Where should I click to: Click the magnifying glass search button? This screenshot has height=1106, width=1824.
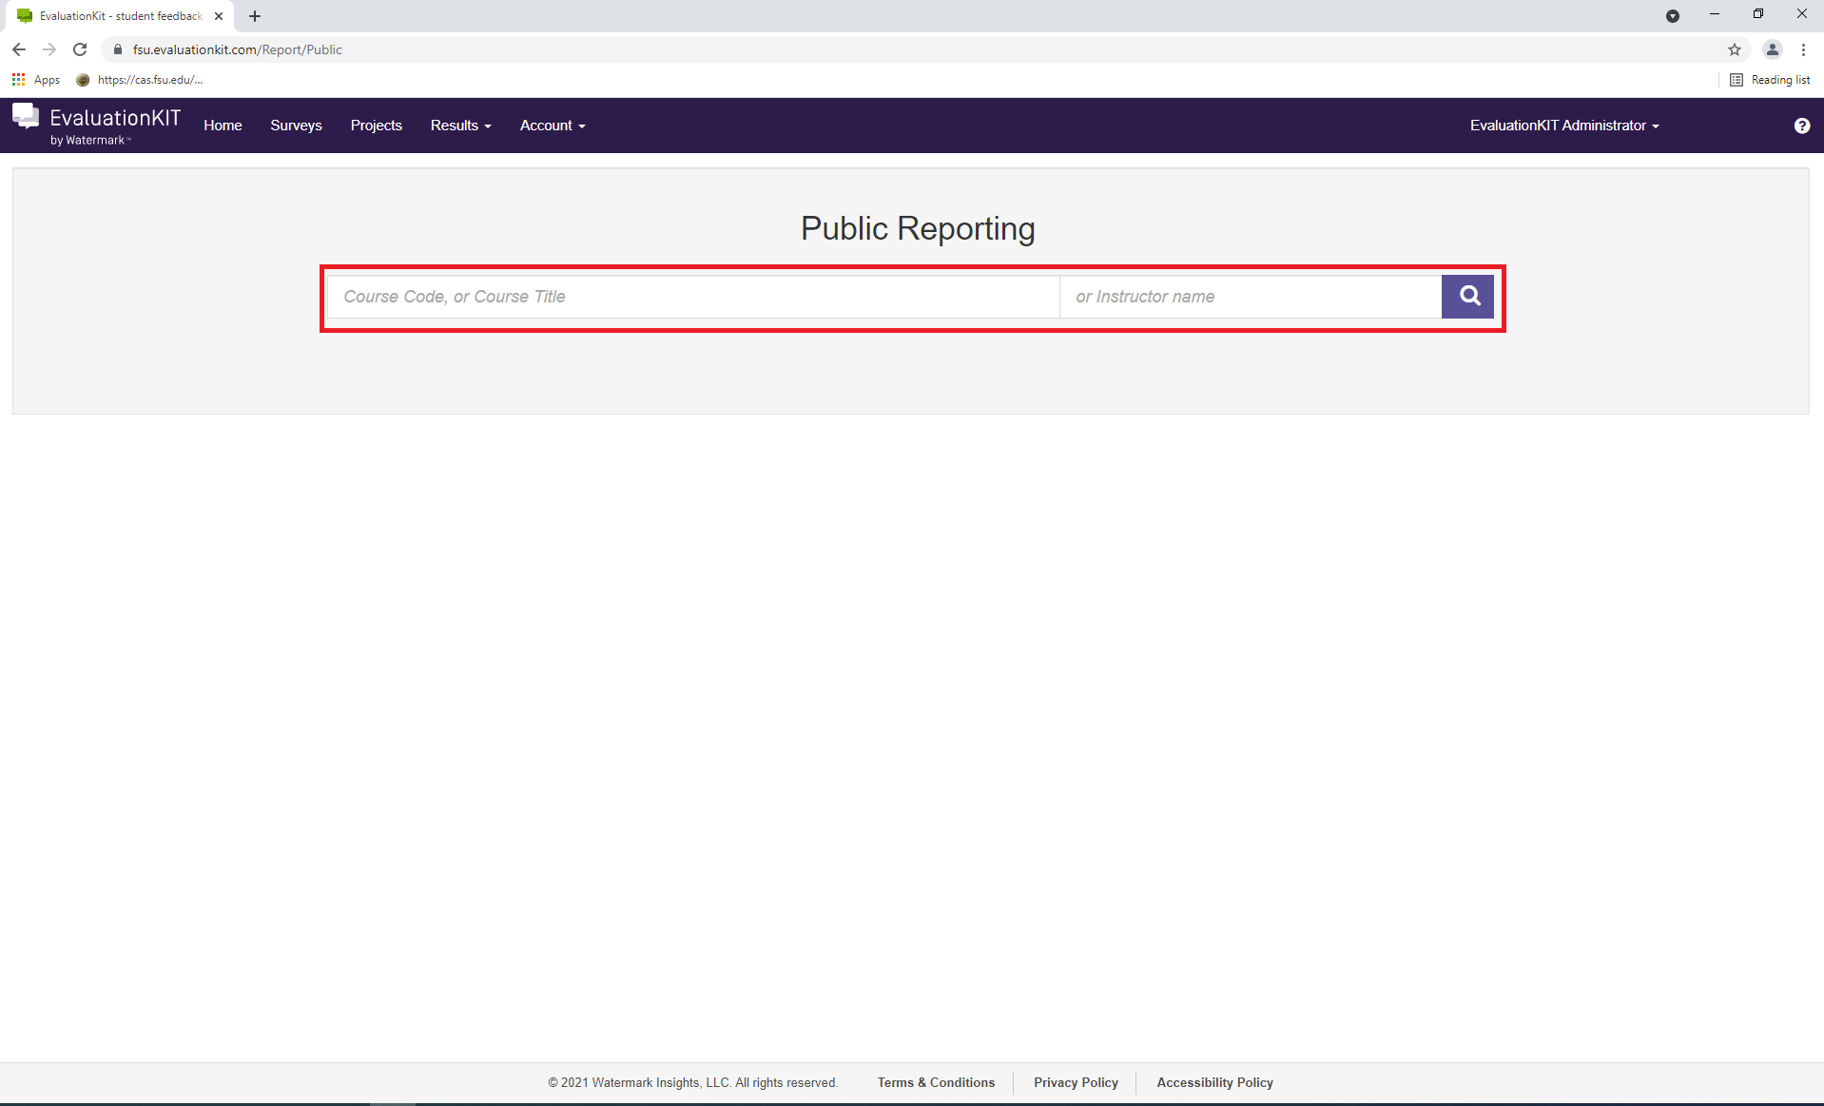pos(1467,297)
